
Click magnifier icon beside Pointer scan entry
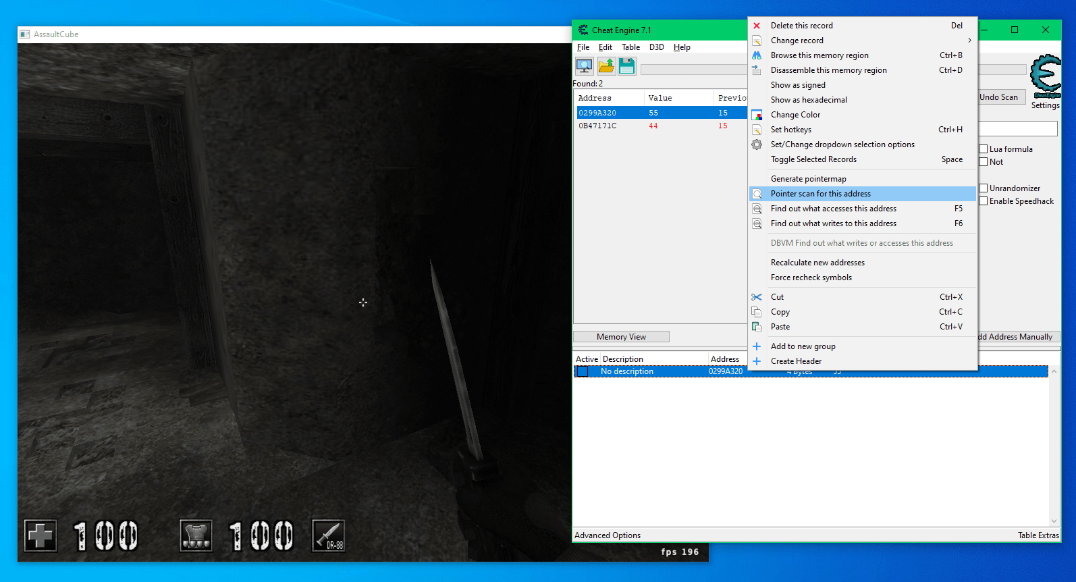[757, 194]
